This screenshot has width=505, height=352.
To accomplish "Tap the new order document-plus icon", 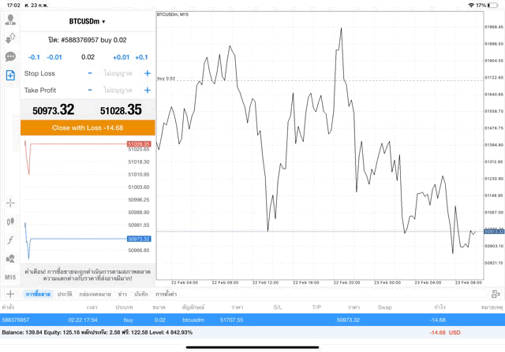I will pyautogui.click(x=10, y=76).
